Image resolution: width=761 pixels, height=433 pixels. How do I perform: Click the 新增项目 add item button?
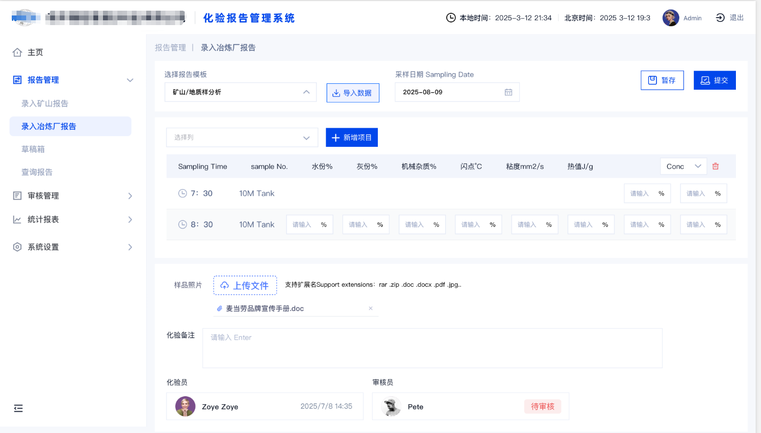pyautogui.click(x=351, y=137)
